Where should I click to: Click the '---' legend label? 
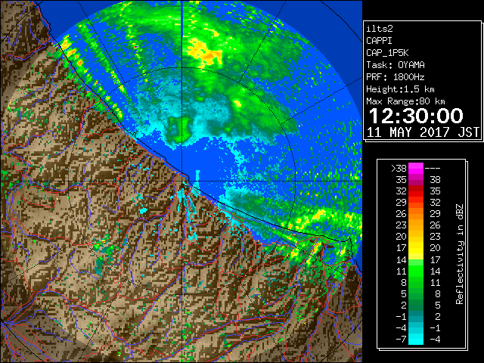coord(433,169)
